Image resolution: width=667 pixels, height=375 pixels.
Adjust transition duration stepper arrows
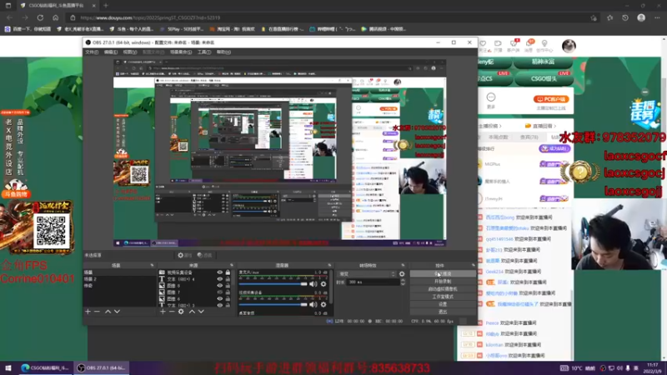pyautogui.click(x=403, y=282)
